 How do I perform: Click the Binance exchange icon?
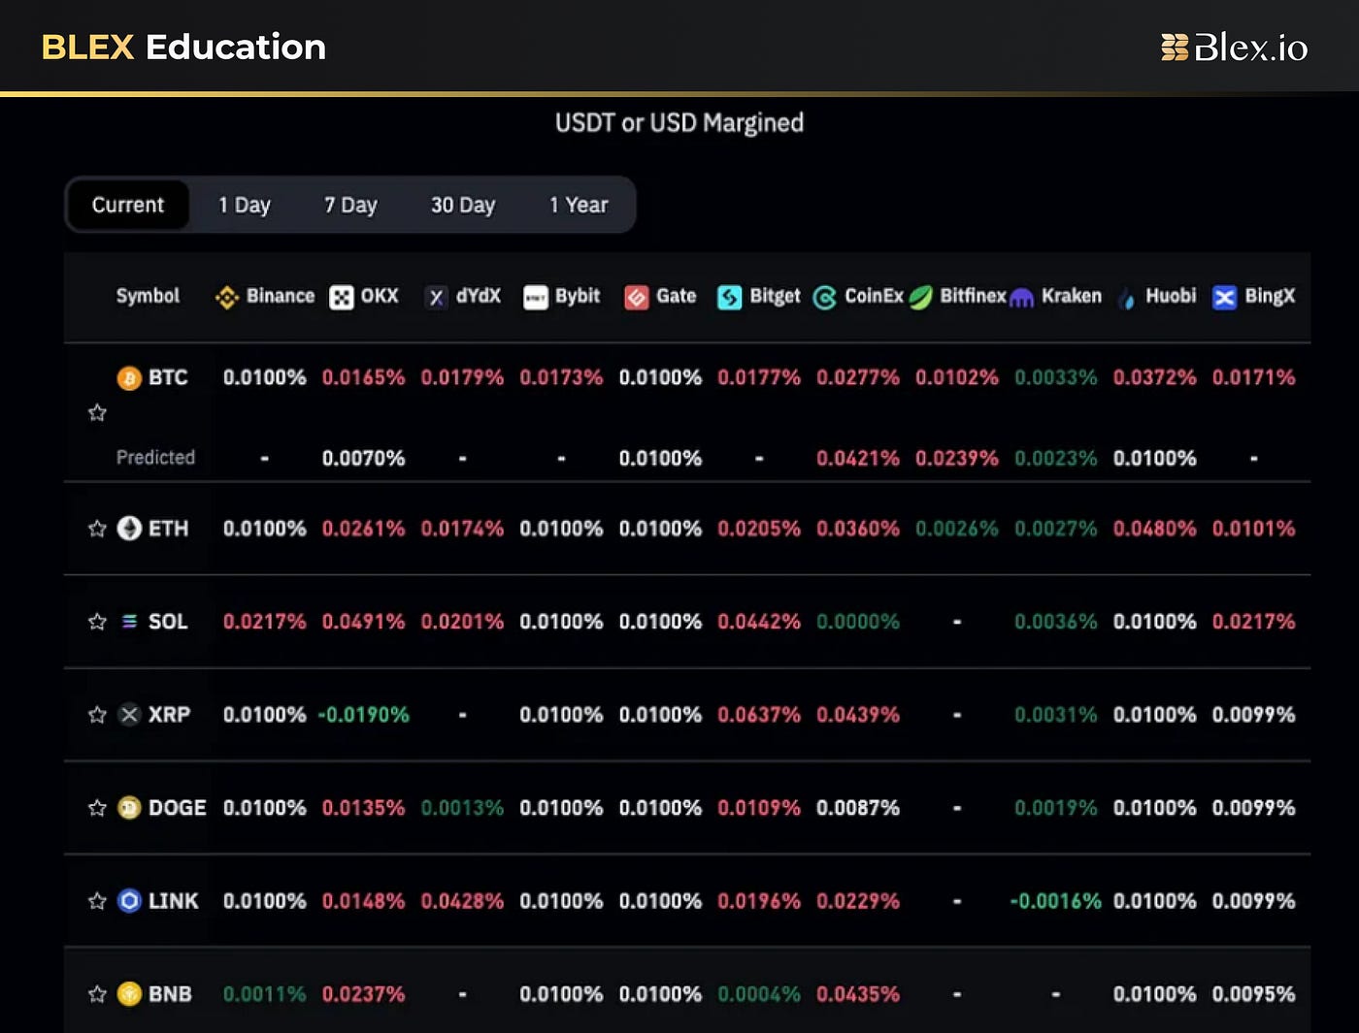(x=226, y=297)
